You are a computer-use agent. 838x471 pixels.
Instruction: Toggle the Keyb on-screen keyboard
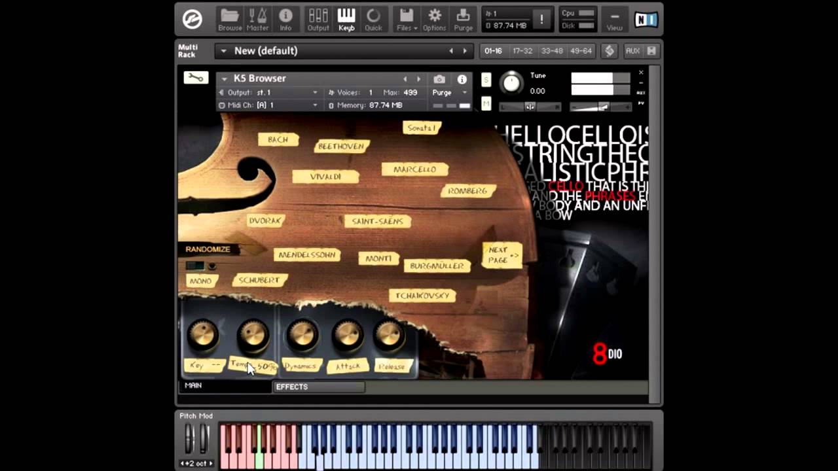(346, 20)
